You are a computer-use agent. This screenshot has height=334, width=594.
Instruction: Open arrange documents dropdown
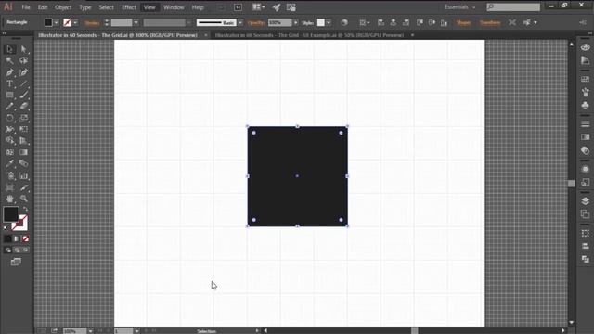(259, 7)
